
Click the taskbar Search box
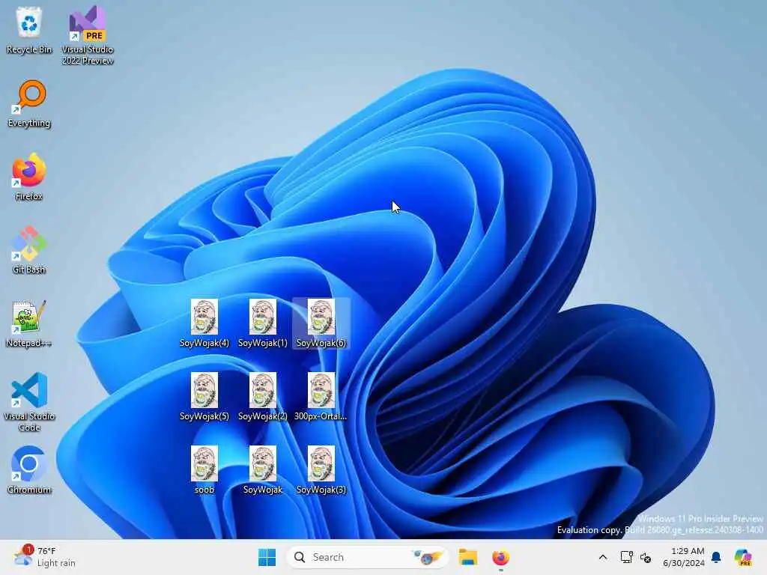point(368,557)
